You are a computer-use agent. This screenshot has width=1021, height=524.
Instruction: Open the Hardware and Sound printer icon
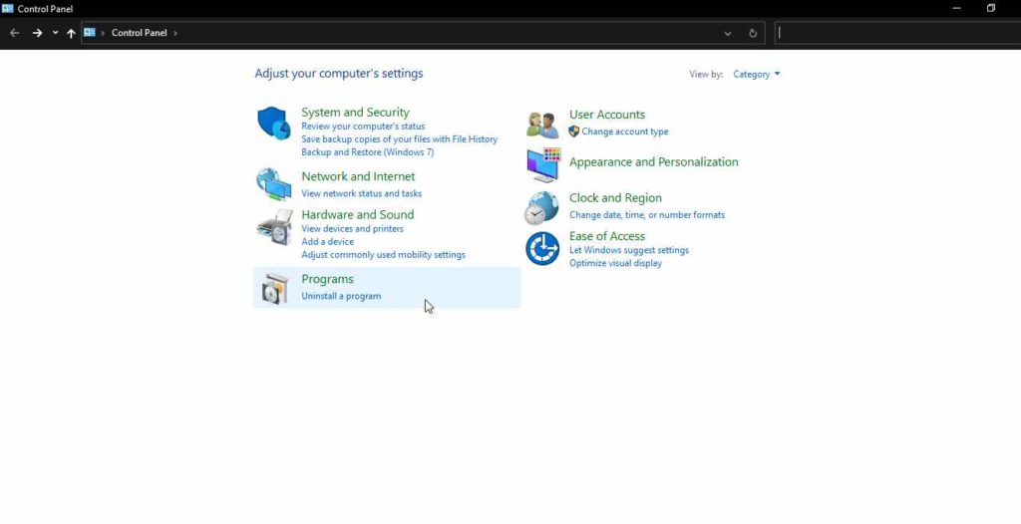tap(274, 226)
